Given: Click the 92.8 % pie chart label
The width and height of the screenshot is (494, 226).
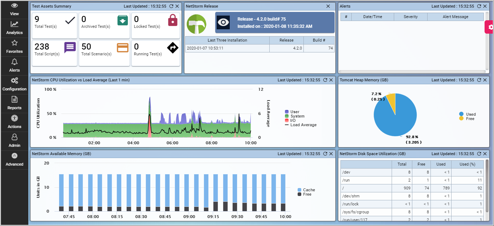Looking at the screenshot, I should click(412, 137).
